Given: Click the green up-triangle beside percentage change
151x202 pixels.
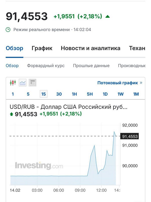Looking at the screenshot, I should (107, 16).
